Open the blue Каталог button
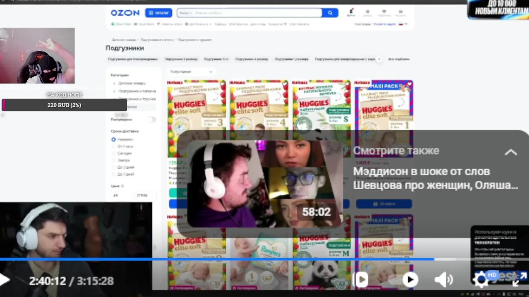 tap(158, 13)
